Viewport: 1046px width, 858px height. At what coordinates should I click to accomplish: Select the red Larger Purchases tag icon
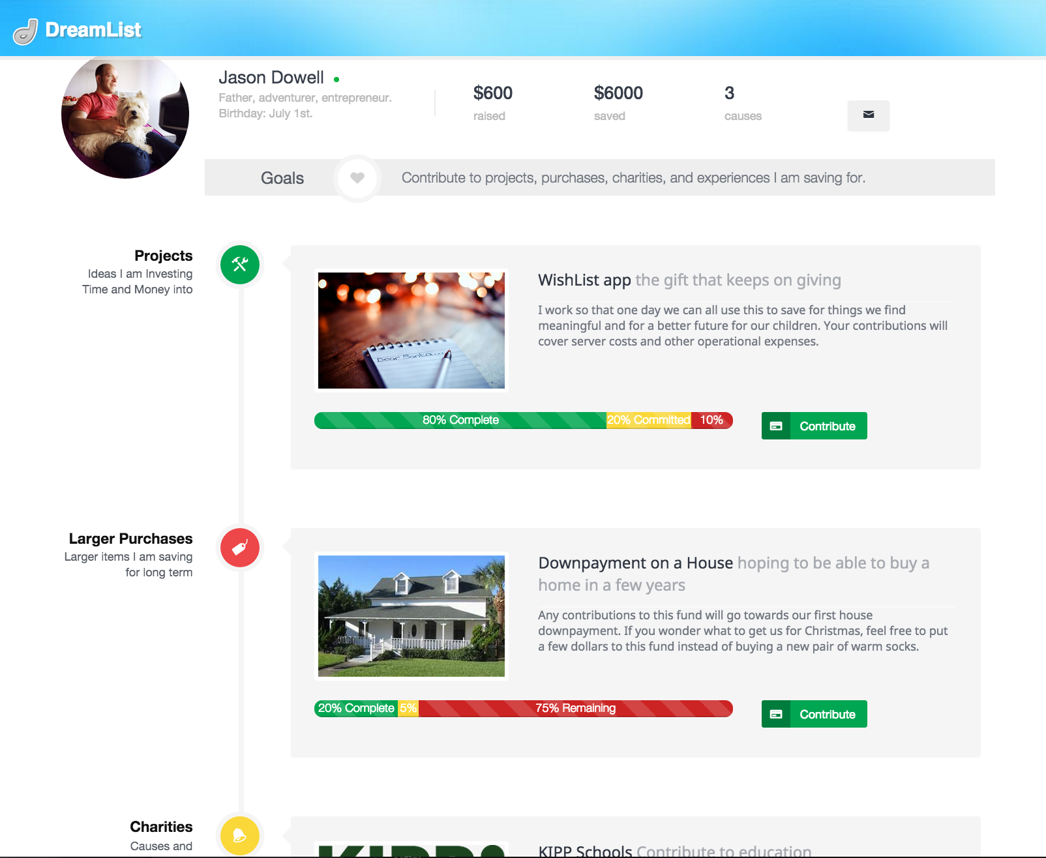click(240, 548)
